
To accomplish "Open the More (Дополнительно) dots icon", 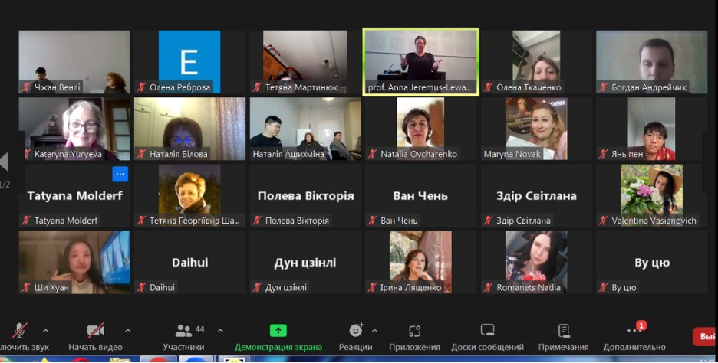I will click(634, 331).
